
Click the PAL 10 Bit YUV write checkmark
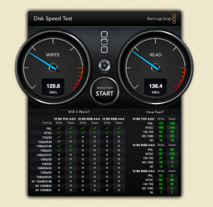59,128
